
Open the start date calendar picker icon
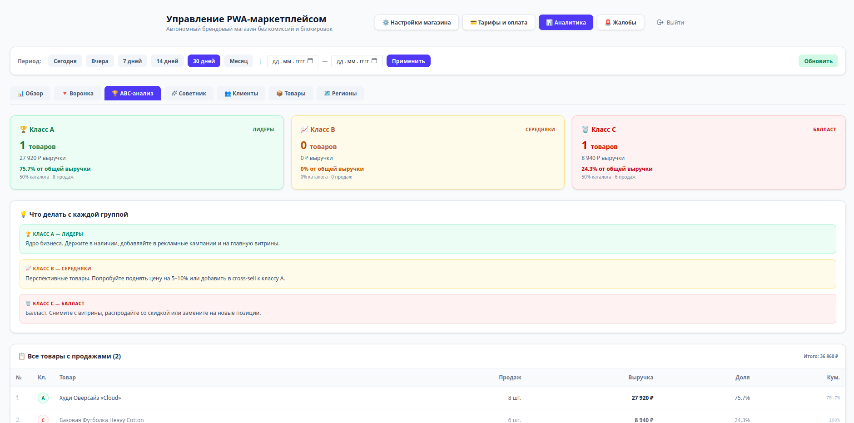(x=310, y=61)
